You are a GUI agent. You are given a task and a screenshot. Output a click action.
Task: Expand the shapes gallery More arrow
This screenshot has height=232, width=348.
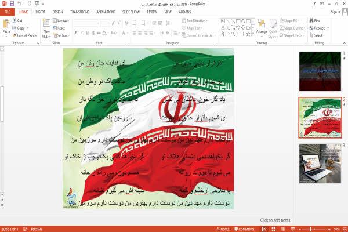(x=253, y=34)
